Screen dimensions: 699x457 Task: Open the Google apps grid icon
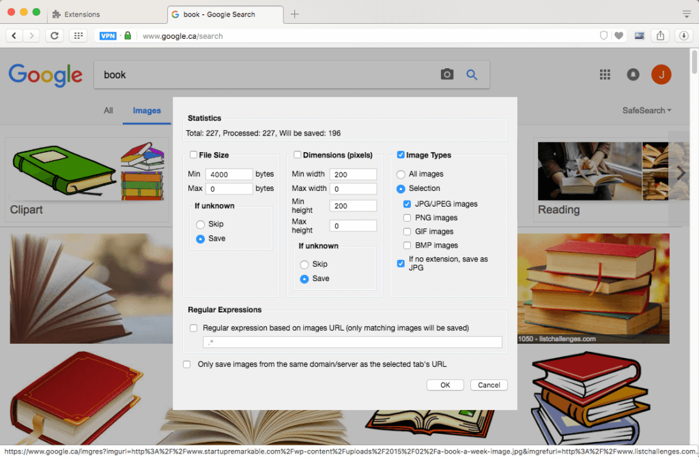pos(605,74)
